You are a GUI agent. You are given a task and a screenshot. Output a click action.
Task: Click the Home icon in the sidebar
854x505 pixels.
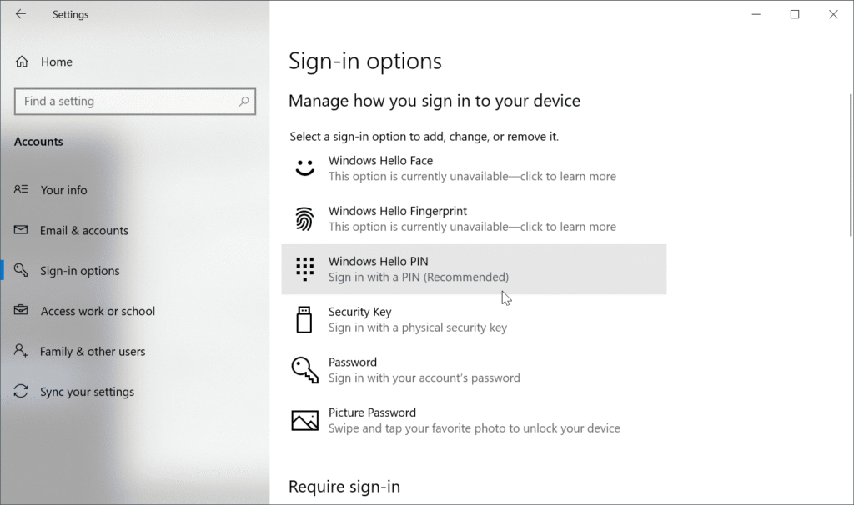21,61
